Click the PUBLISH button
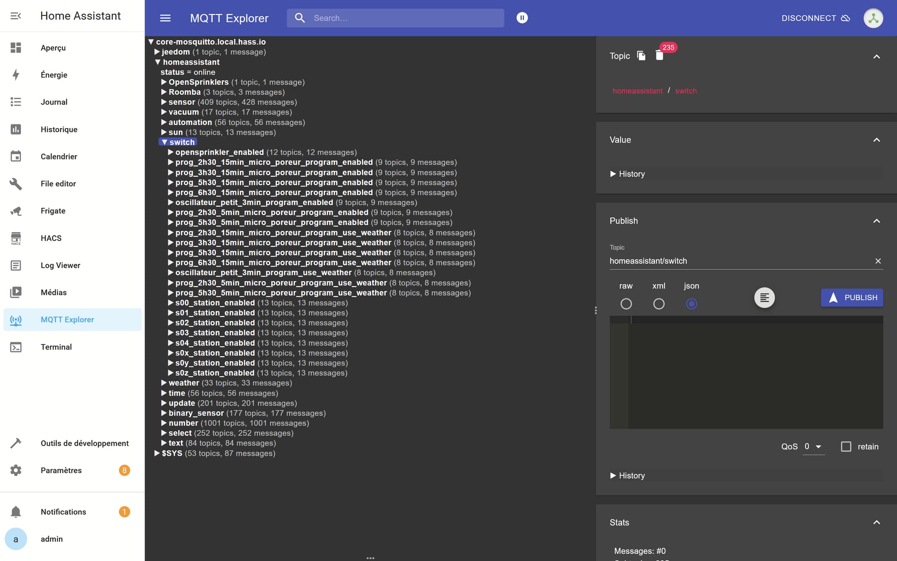This screenshot has height=561, width=897. pos(852,298)
